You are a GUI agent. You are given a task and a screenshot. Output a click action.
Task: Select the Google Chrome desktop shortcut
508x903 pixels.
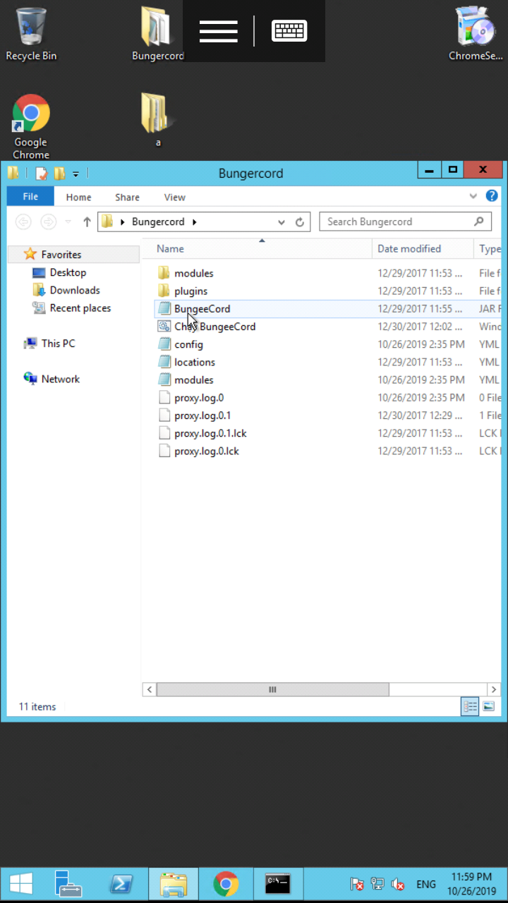click(x=31, y=127)
